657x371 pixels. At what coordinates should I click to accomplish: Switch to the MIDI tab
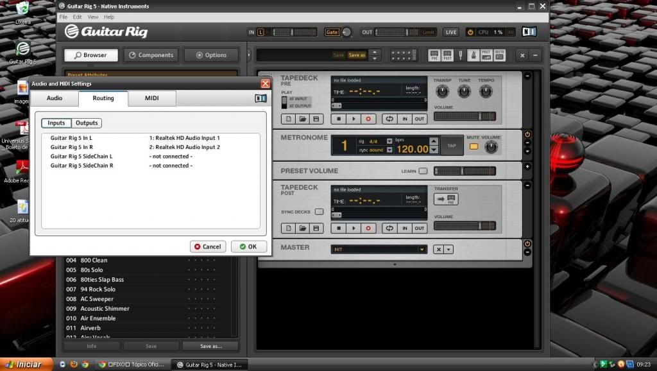(x=151, y=98)
